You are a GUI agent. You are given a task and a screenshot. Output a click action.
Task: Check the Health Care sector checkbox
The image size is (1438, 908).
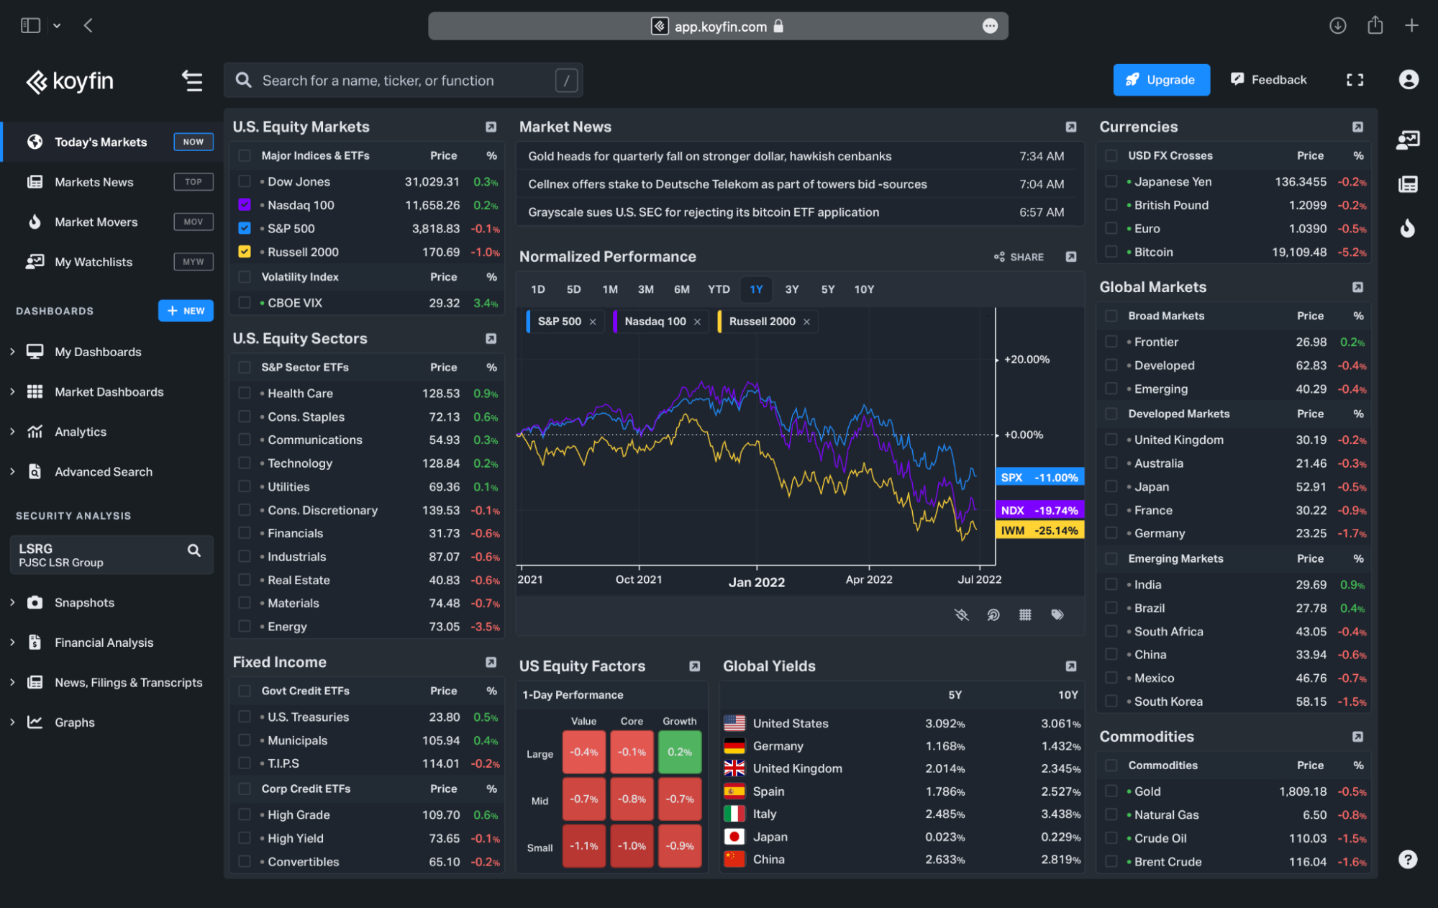pyautogui.click(x=245, y=394)
